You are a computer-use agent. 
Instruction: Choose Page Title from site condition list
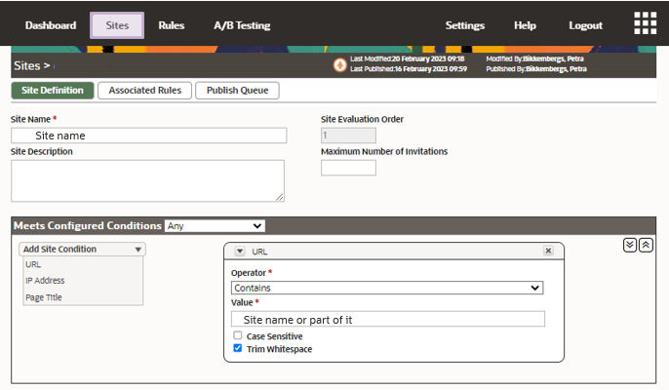pyautogui.click(x=44, y=297)
